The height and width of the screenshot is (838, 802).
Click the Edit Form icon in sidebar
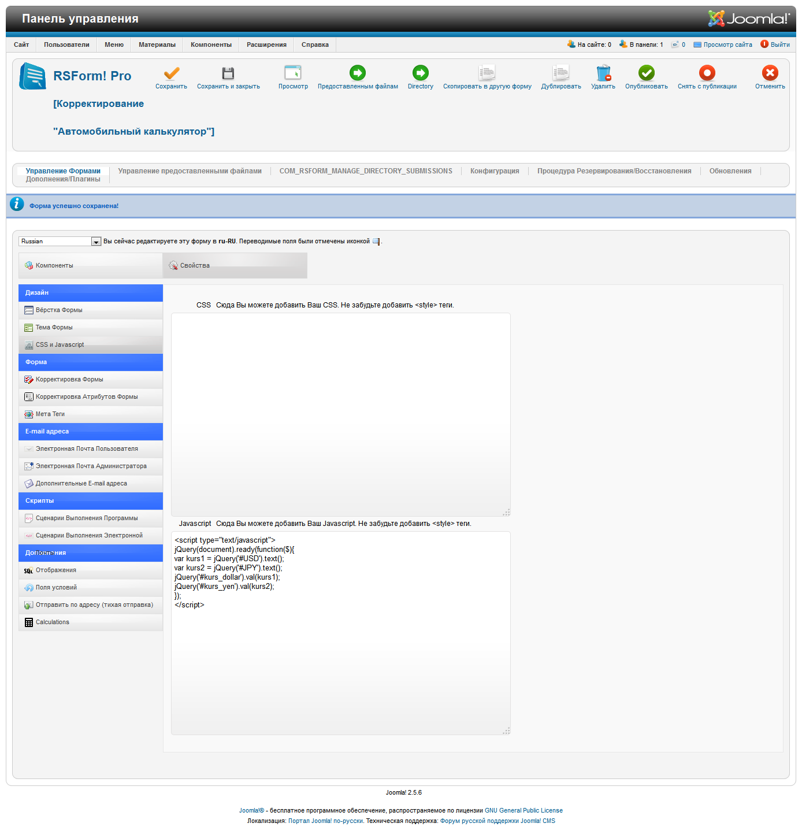pos(29,380)
